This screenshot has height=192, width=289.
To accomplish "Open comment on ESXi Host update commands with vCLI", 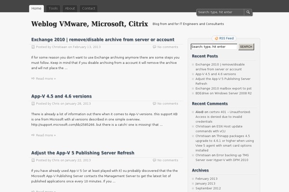I will click(219, 129).
